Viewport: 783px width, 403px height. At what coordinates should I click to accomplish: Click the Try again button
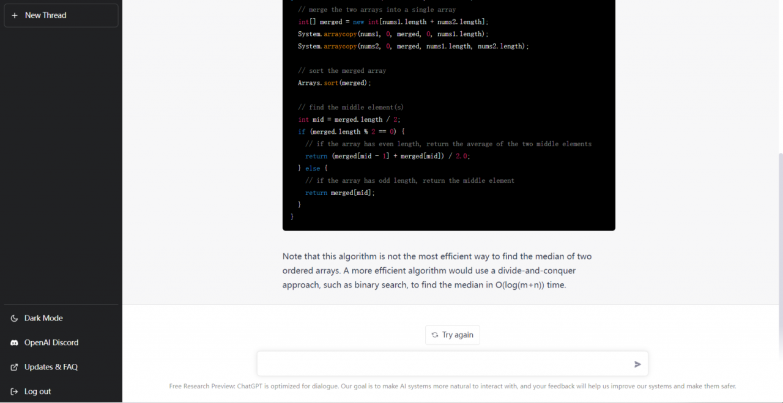click(453, 335)
